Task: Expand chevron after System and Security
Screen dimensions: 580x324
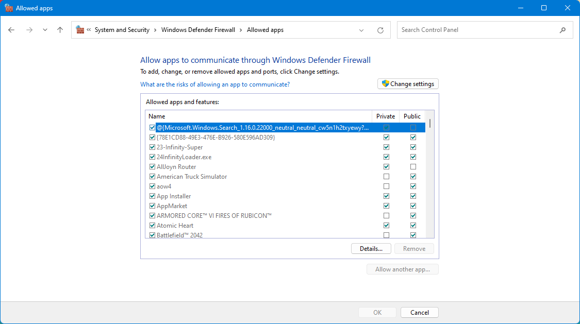Action: click(x=155, y=30)
